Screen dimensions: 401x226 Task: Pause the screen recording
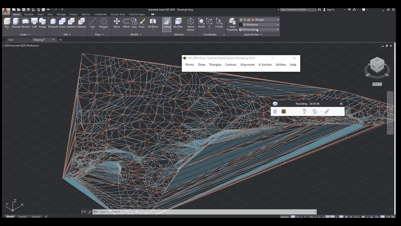(275, 111)
